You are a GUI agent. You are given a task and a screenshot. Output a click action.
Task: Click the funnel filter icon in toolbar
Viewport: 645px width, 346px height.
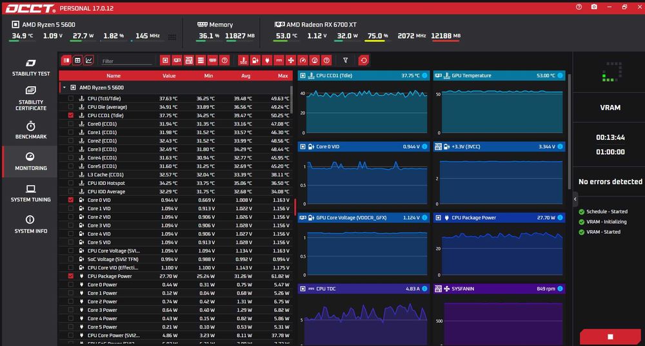pos(346,61)
